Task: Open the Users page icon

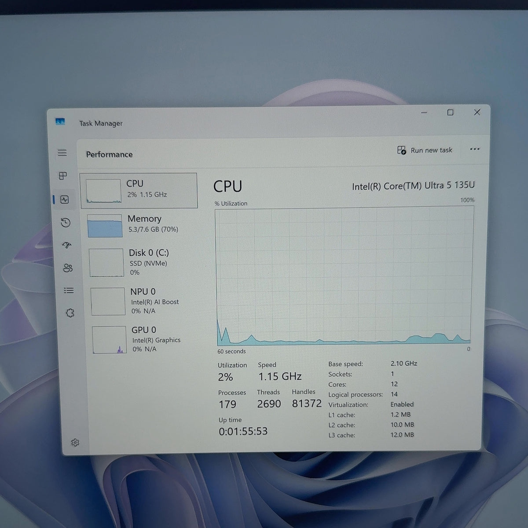Action: 68,268
